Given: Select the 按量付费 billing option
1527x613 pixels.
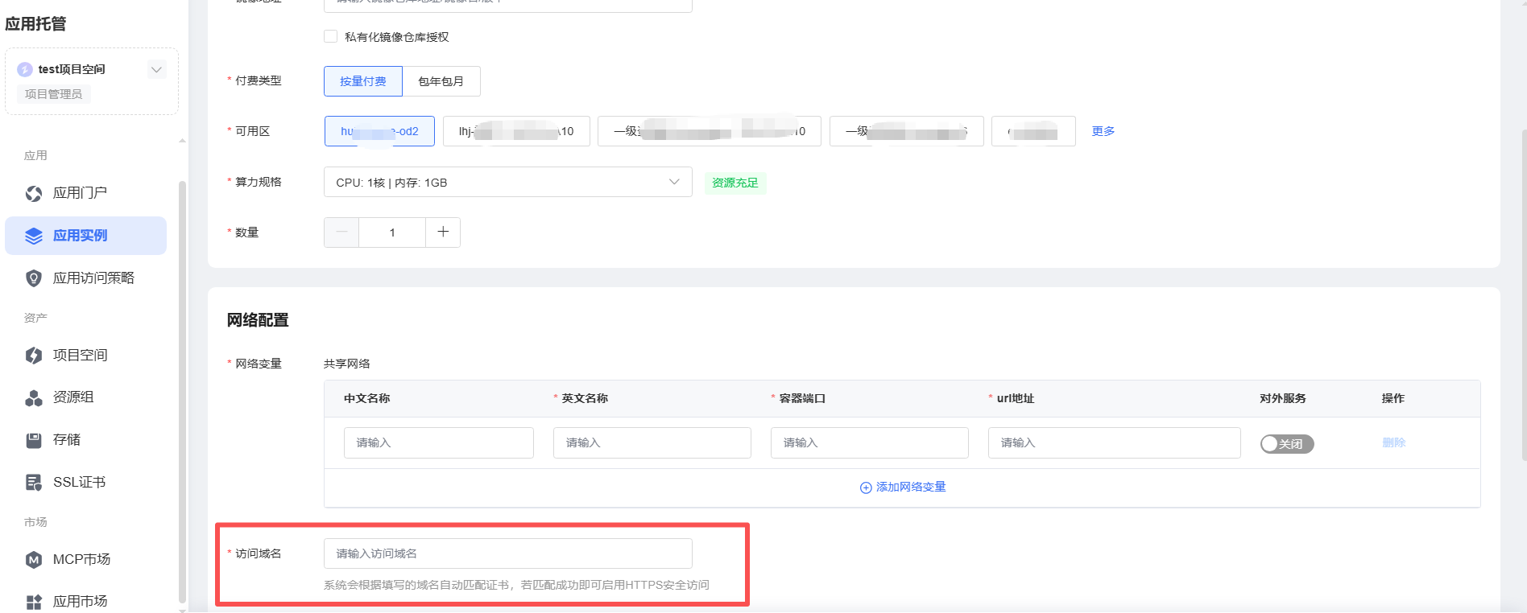Looking at the screenshot, I should 363,81.
